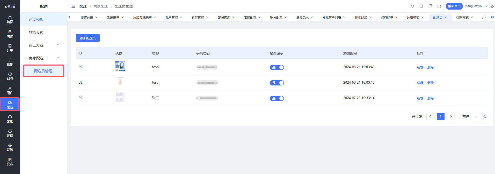Enter fullscreen mode via top bar icon
Viewport: 495px width, 174px height.
(x=439, y=6)
